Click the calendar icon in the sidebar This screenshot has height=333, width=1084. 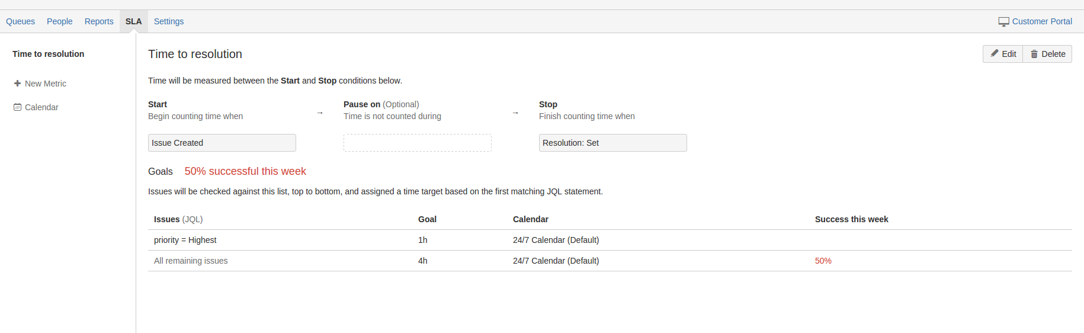pos(17,107)
